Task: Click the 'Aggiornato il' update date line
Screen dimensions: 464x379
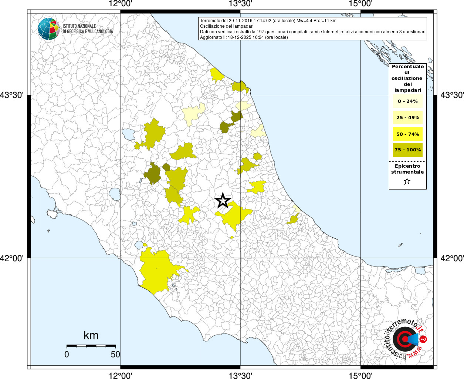Action: (244, 37)
